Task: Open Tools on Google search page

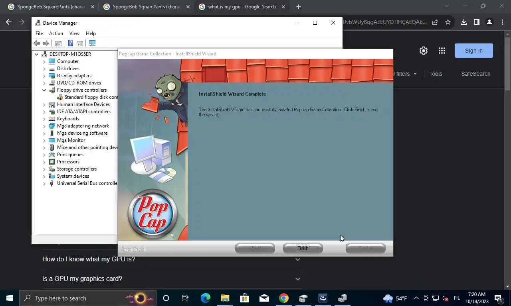Action: (x=436, y=74)
